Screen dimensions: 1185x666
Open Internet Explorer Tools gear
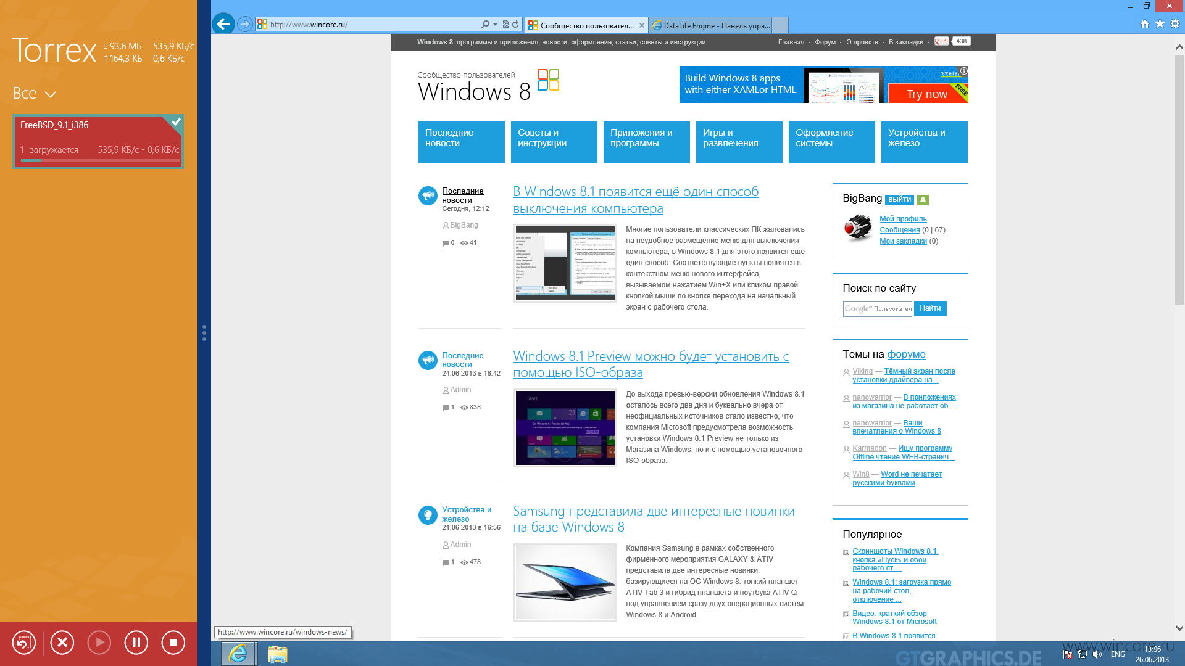[1175, 23]
